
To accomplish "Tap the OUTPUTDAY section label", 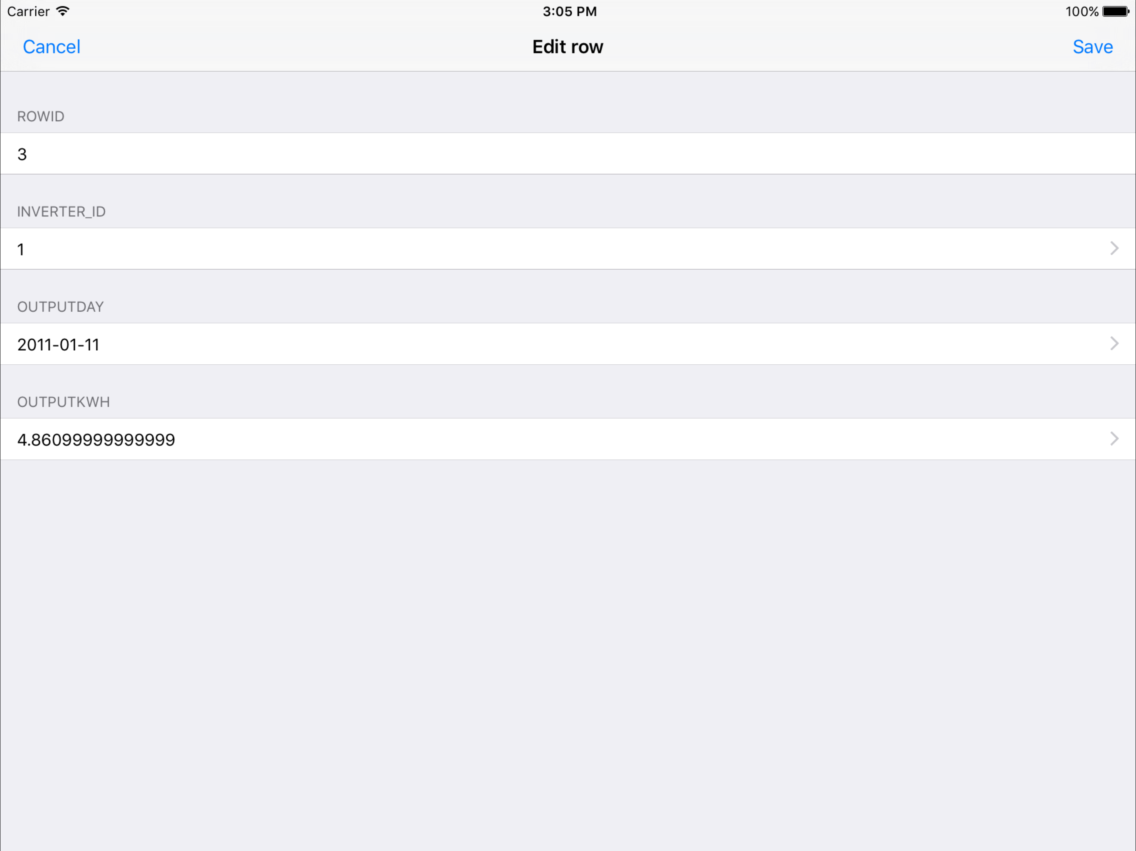I will point(60,307).
